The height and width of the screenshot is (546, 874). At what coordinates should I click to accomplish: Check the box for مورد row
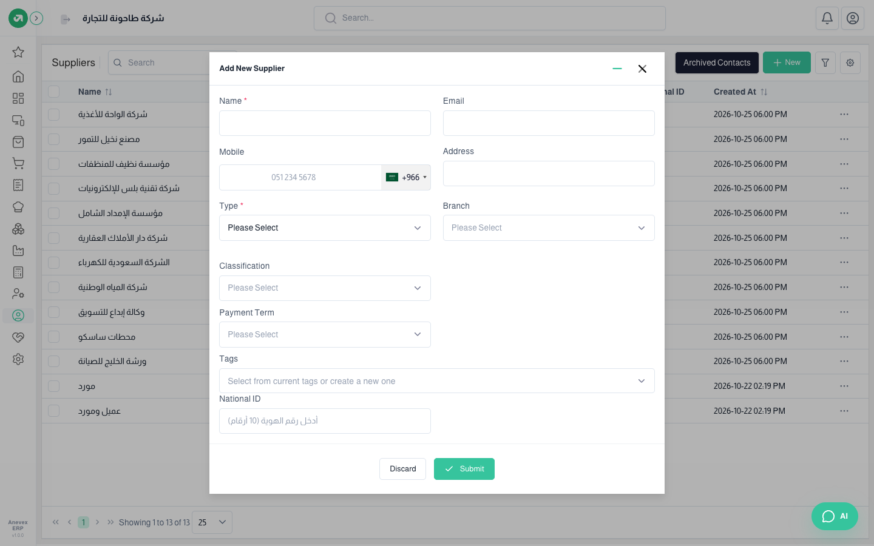[54, 386]
